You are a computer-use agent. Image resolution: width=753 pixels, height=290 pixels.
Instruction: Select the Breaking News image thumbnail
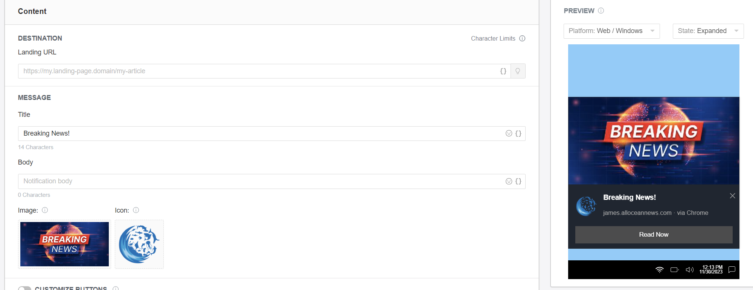64,244
